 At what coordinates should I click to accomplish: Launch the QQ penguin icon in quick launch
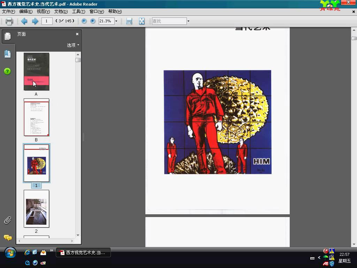click(x=43, y=252)
